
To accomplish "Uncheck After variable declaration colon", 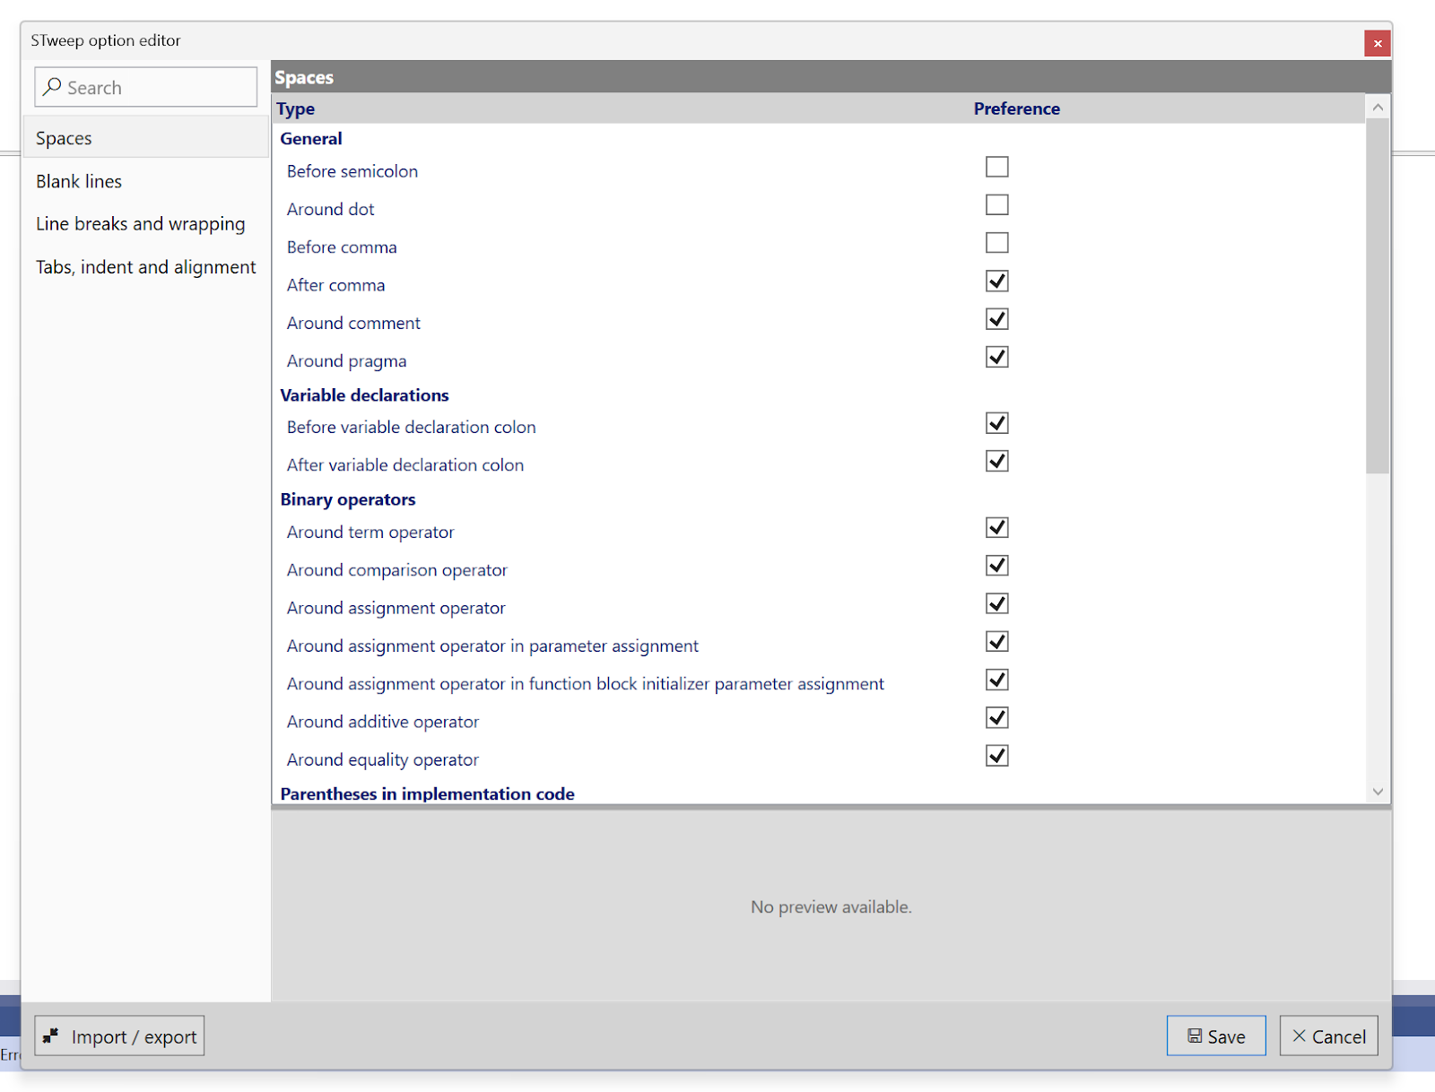I will pyautogui.click(x=996, y=461).
